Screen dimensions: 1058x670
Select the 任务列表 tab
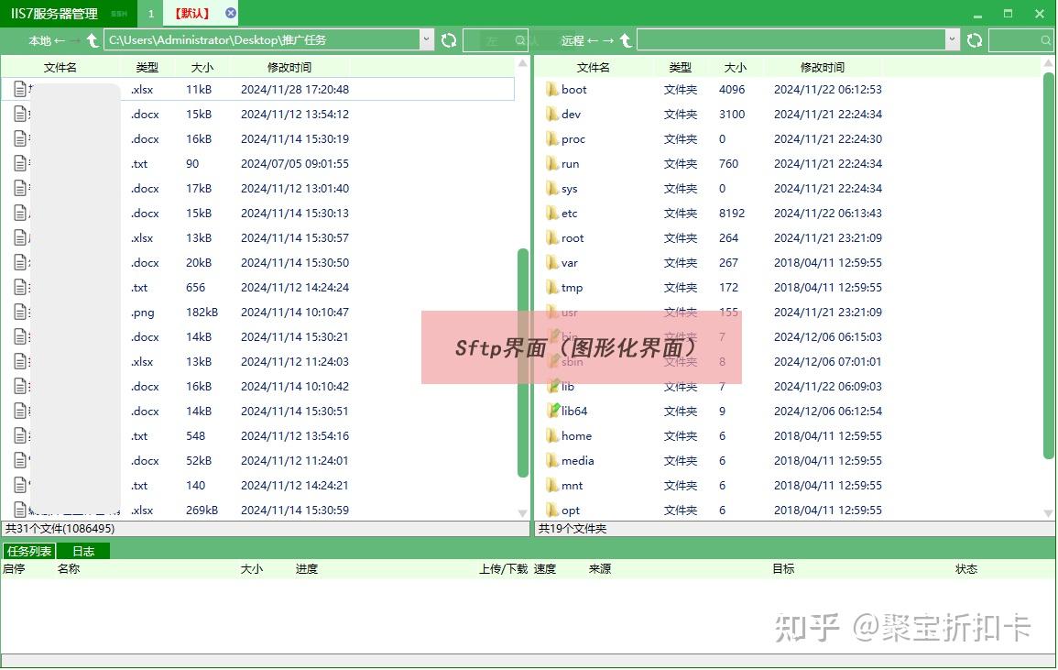pos(29,551)
